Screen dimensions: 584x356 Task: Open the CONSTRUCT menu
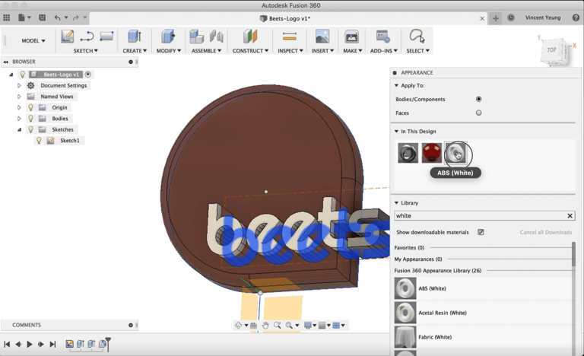250,51
